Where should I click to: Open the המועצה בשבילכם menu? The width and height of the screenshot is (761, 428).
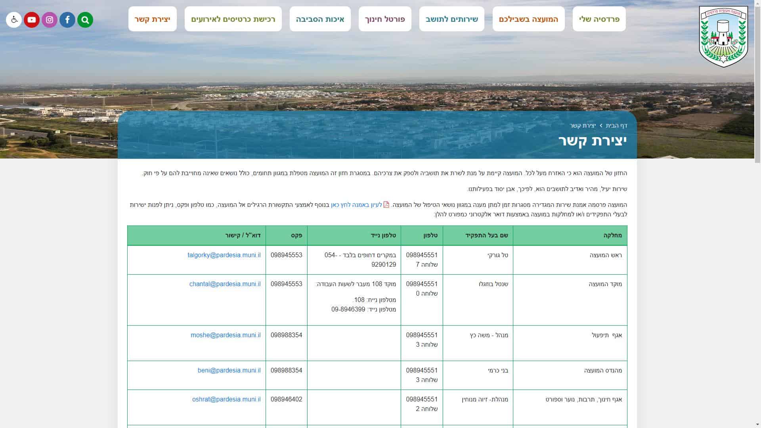pyautogui.click(x=528, y=19)
